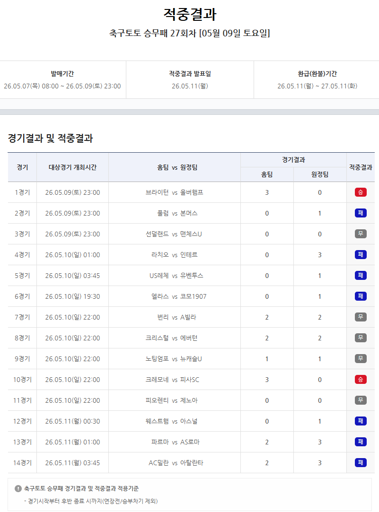Screen dimensions: 379x512
Task: Click the 경기 column header
Action: coord(22,167)
